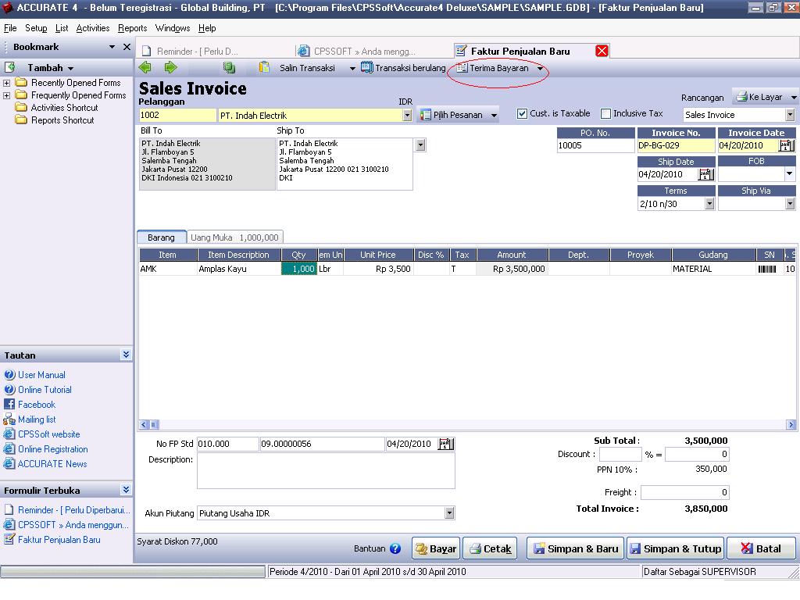Expand the Recently Opened Forms folder
Image resolution: width=800 pixels, height=600 pixels.
6,82
